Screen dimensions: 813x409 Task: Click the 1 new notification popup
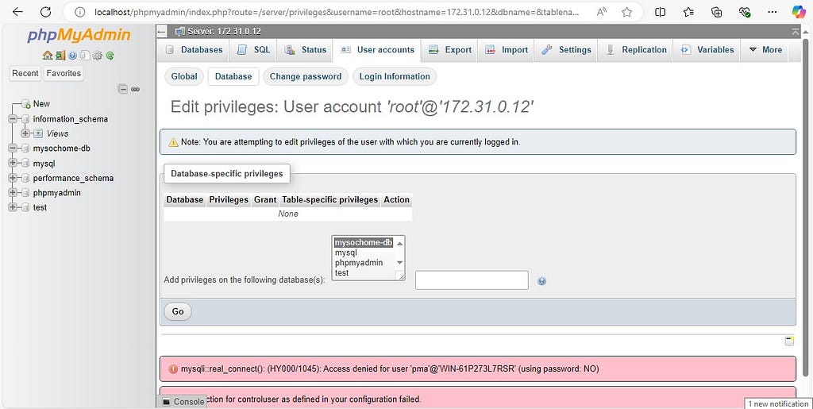tap(778, 403)
